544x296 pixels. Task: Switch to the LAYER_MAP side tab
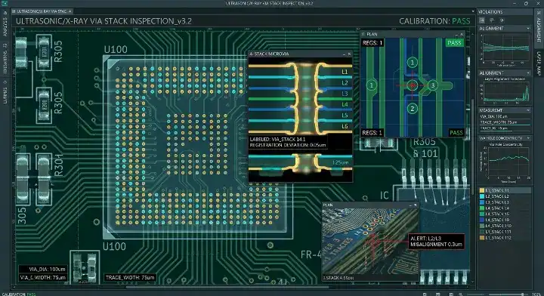(539, 63)
